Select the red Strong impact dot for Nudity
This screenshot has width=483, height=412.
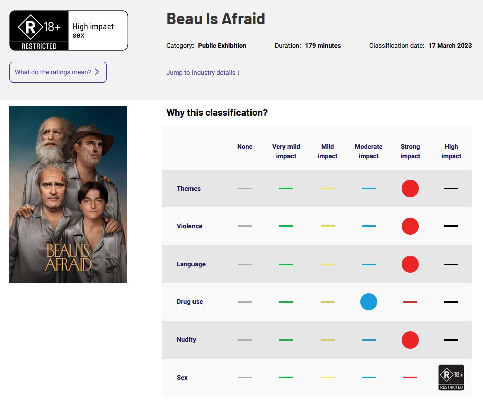[410, 339]
